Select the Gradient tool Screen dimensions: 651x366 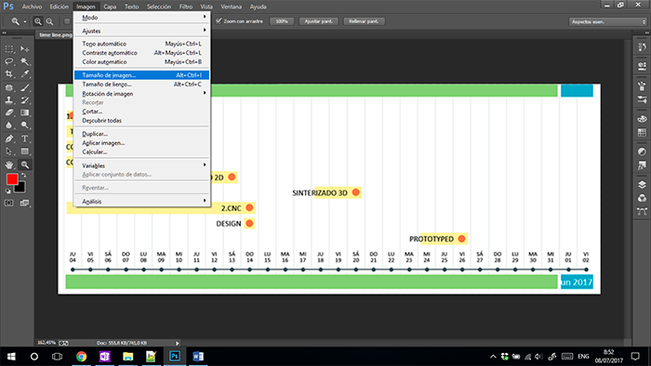pyautogui.click(x=25, y=112)
